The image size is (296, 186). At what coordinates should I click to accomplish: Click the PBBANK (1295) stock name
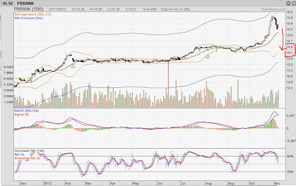[29, 9]
